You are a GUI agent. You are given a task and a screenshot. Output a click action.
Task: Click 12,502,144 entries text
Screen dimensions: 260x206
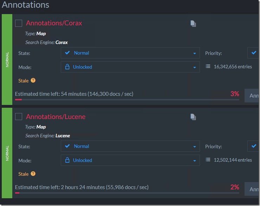coord(233,160)
